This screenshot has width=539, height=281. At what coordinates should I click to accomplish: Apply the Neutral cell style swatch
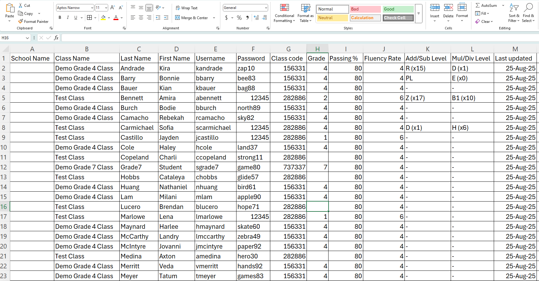[332, 18]
